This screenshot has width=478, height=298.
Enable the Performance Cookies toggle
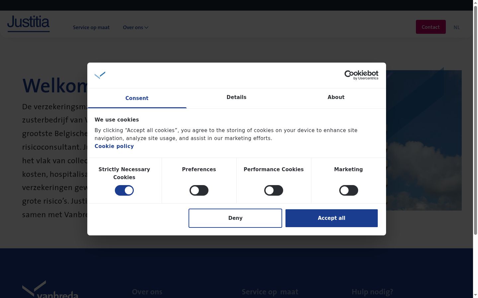coord(274,190)
